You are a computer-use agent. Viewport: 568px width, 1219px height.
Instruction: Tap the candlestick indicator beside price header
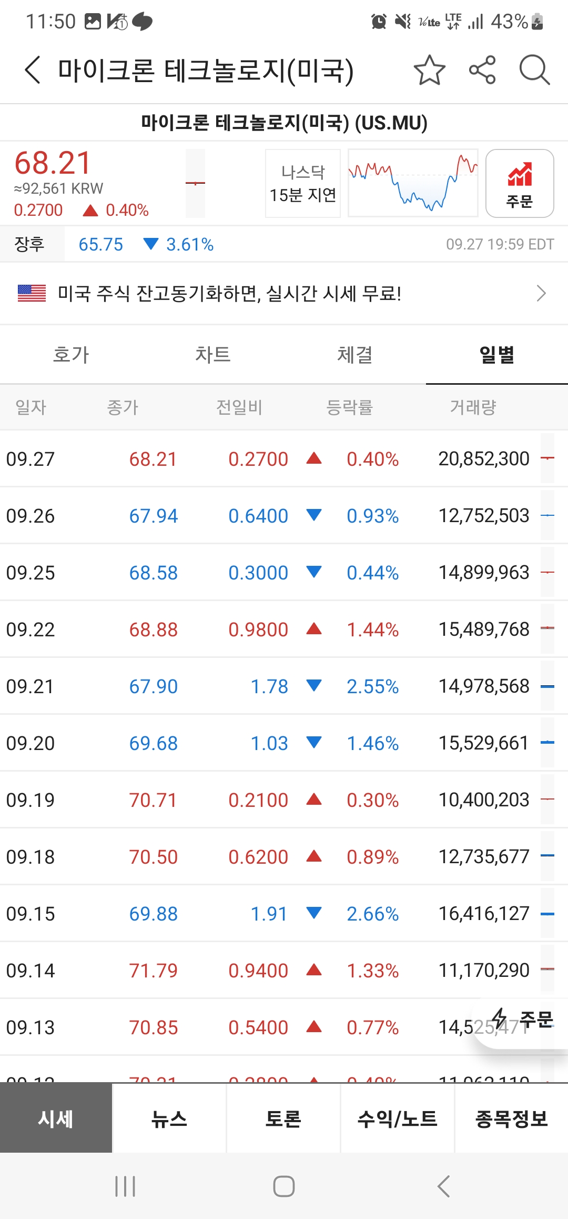195,183
